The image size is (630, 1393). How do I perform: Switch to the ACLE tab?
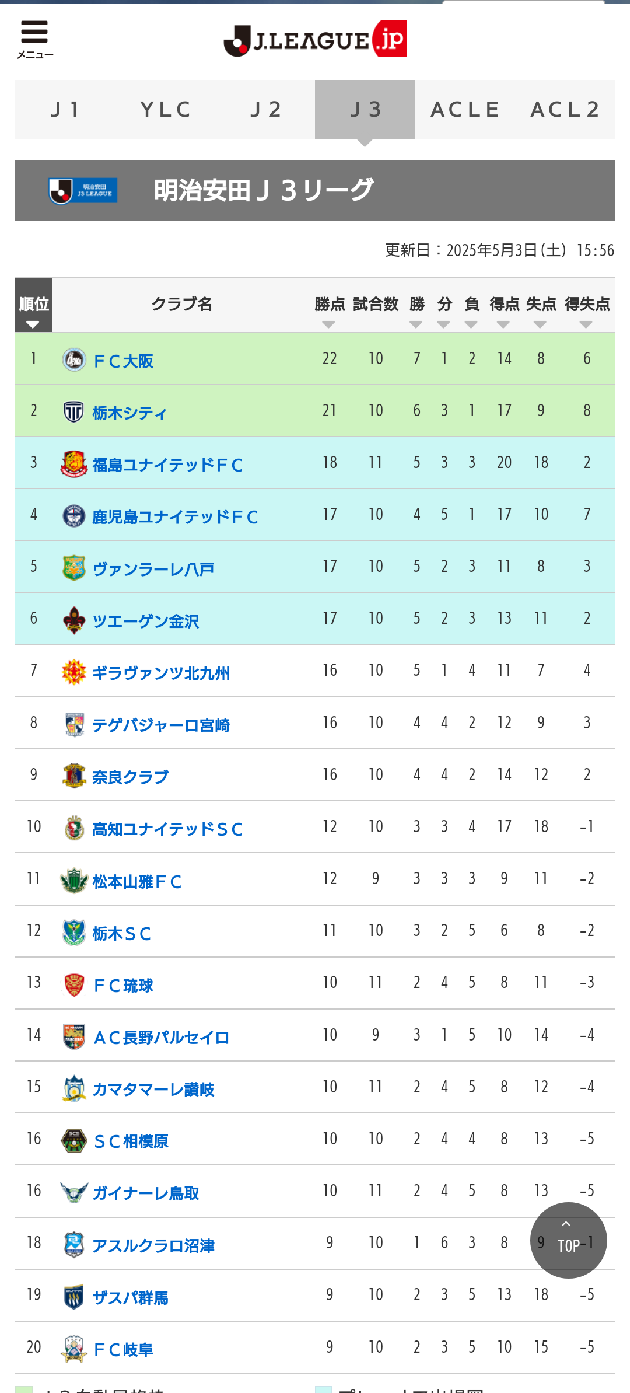tap(465, 110)
